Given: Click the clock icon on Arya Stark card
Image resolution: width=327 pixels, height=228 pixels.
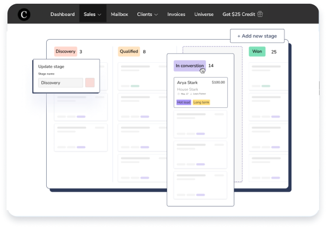Looking at the screenshot, I should 179,94.
